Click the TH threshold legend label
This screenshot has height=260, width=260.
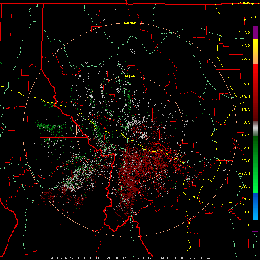248,225
